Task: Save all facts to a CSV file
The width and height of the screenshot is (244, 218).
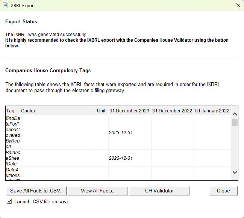Action: click(x=37, y=191)
